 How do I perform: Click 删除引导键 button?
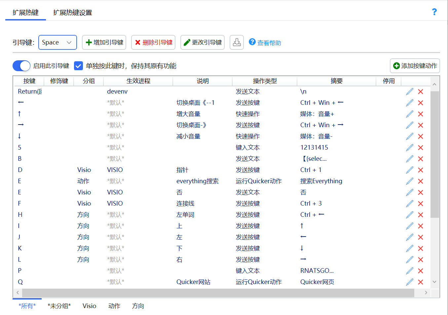tap(153, 43)
